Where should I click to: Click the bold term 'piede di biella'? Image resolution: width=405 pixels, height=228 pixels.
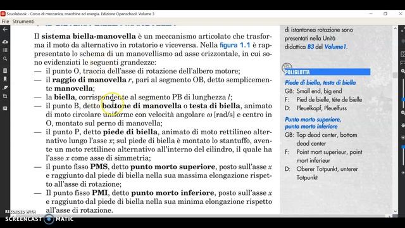[x=130, y=132]
